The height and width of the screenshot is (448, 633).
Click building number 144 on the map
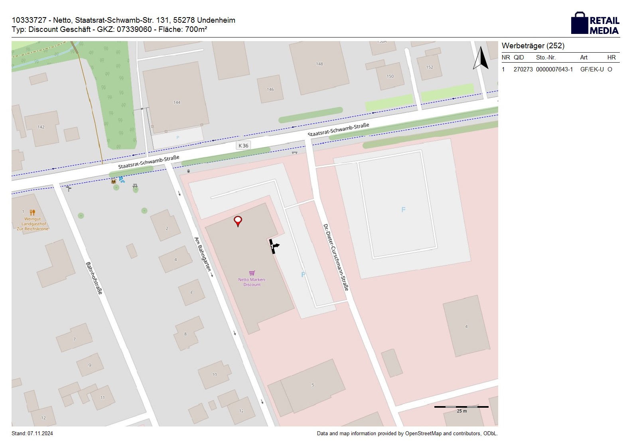[x=177, y=103]
